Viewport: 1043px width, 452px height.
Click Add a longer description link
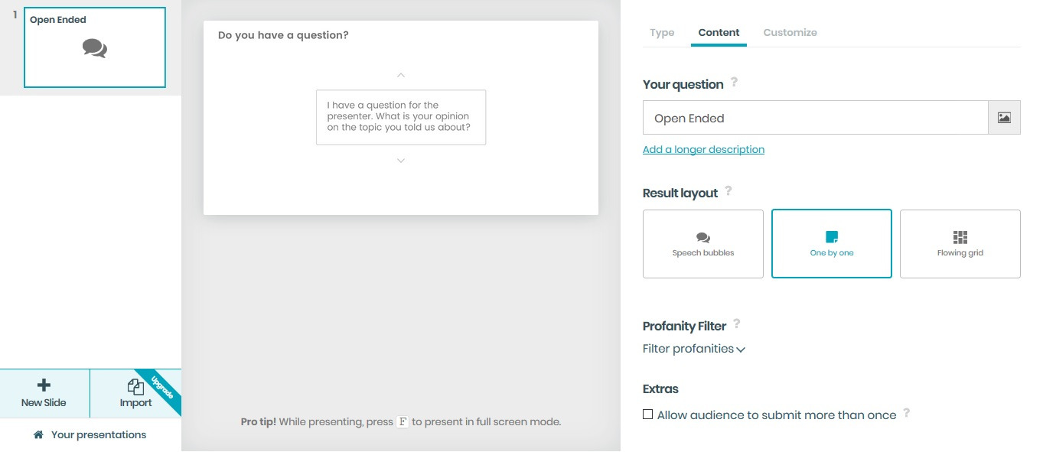pyautogui.click(x=703, y=149)
